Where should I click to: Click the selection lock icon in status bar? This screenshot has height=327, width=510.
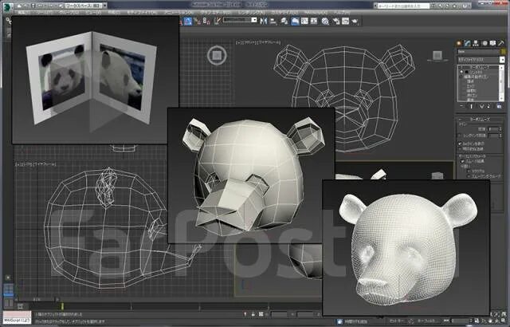(x=253, y=314)
